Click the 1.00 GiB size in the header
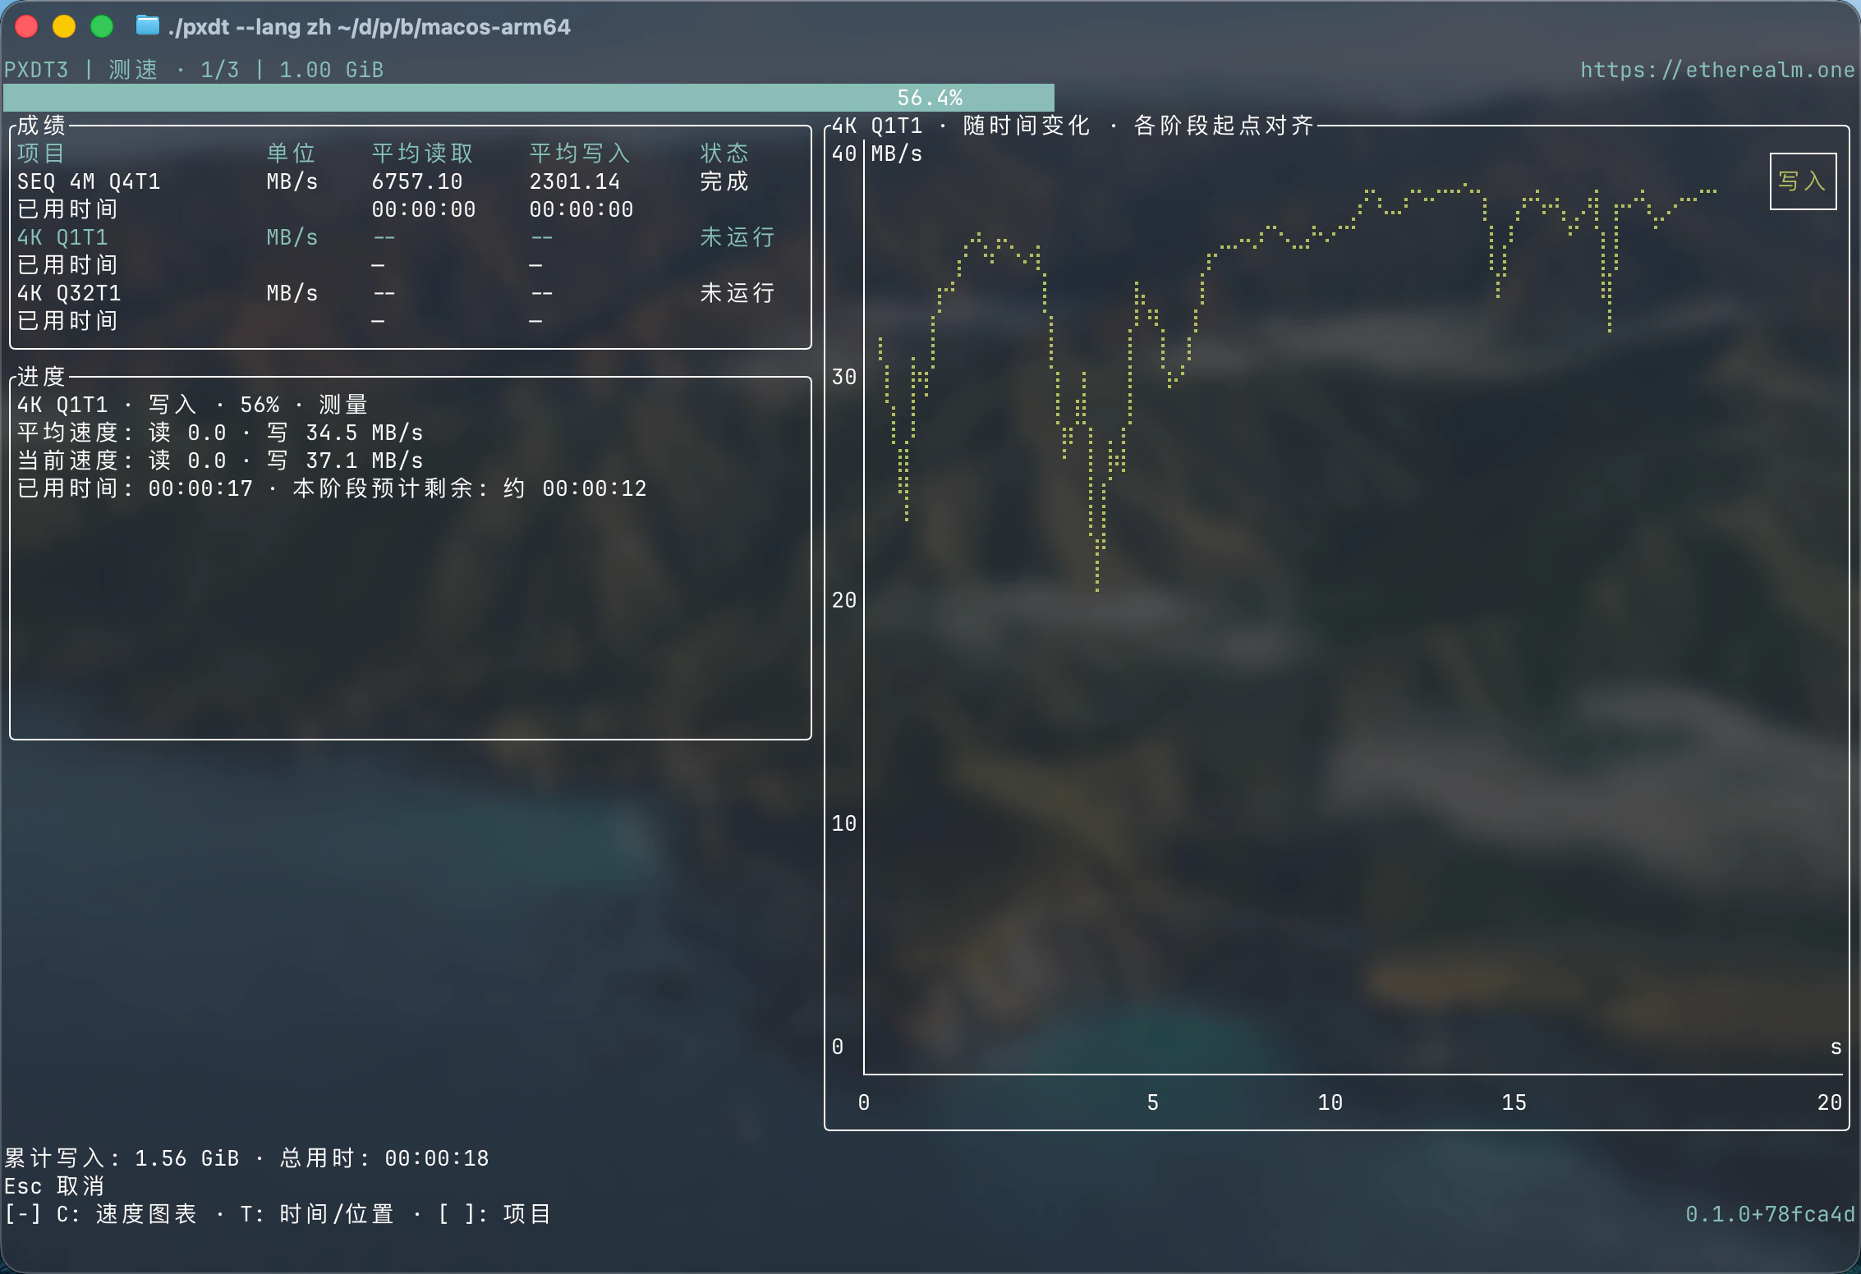 [332, 70]
